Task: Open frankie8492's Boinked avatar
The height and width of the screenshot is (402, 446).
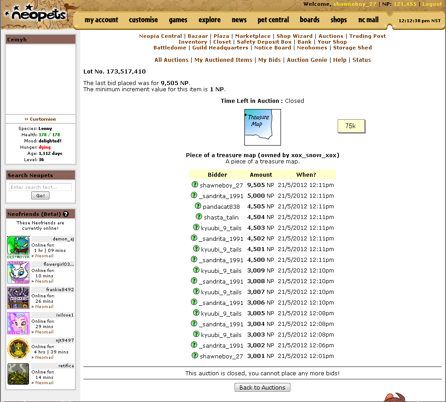Action: 18,298
